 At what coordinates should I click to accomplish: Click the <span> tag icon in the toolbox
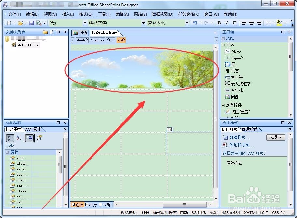(227, 58)
